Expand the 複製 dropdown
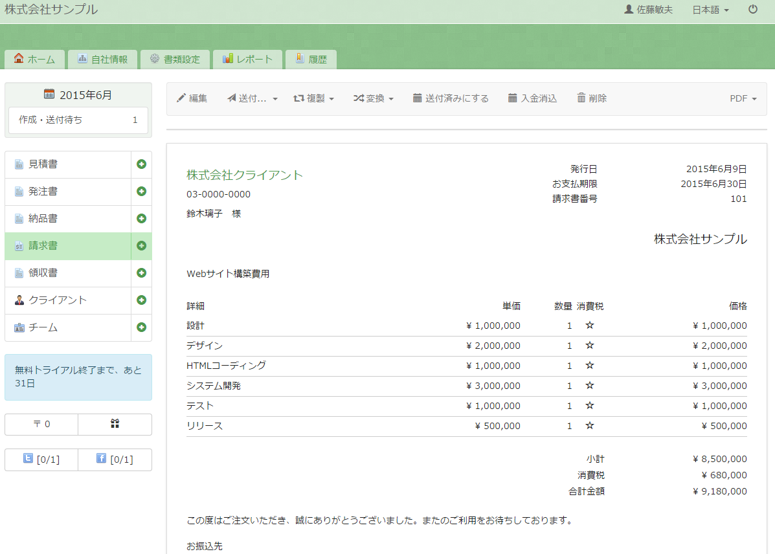Viewport: 775px width, 554px height. [313, 98]
